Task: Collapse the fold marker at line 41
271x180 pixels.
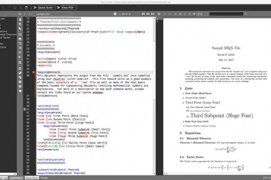Action: 24,109
